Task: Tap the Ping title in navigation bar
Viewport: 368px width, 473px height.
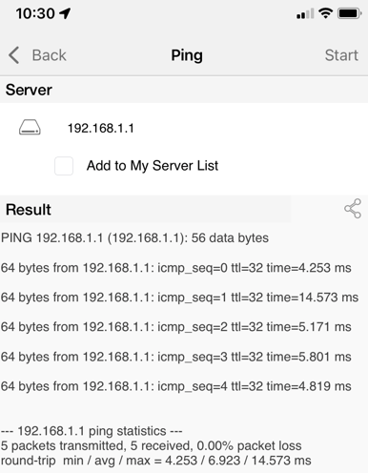Action: pos(187,55)
